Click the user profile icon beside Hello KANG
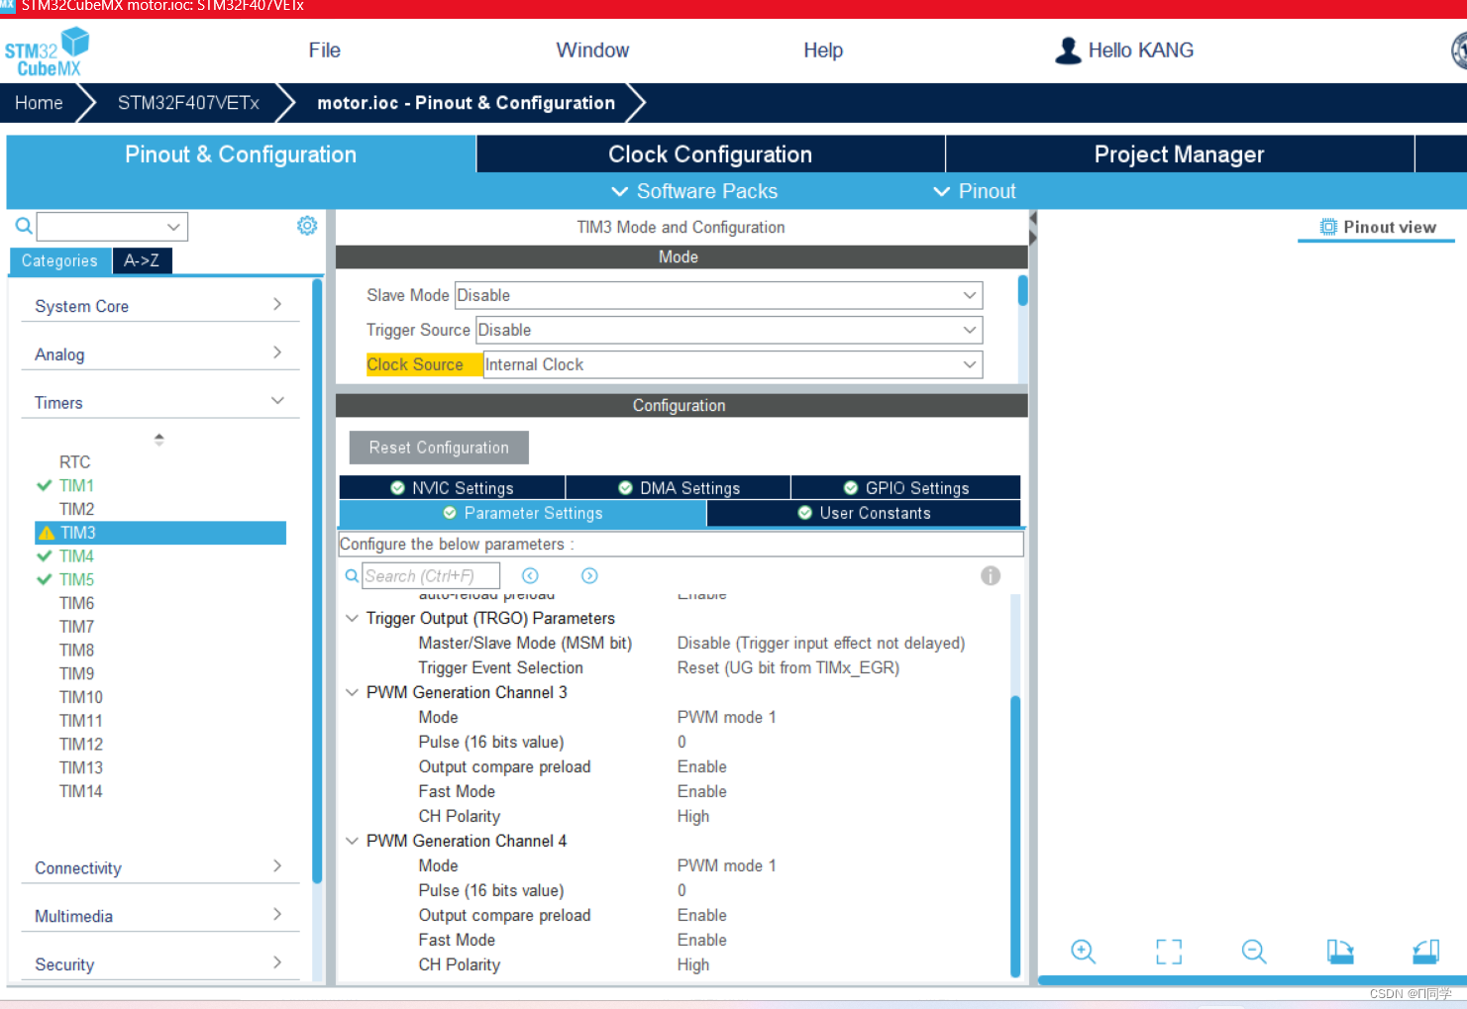This screenshot has width=1467, height=1009. pyautogui.click(x=1068, y=50)
